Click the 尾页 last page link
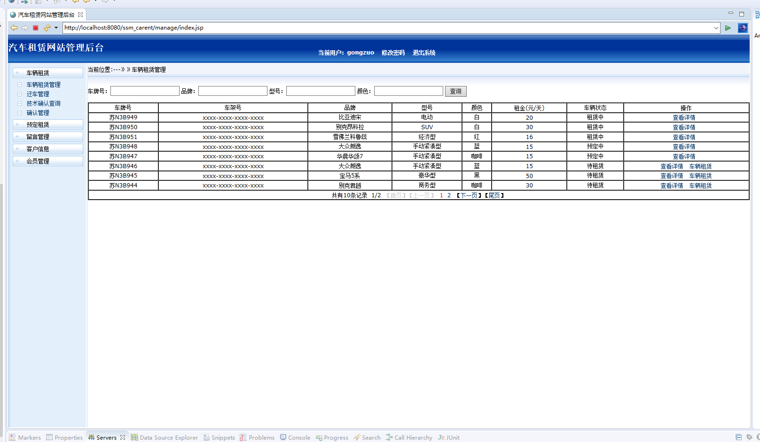The width and height of the screenshot is (760, 442). point(494,195)
